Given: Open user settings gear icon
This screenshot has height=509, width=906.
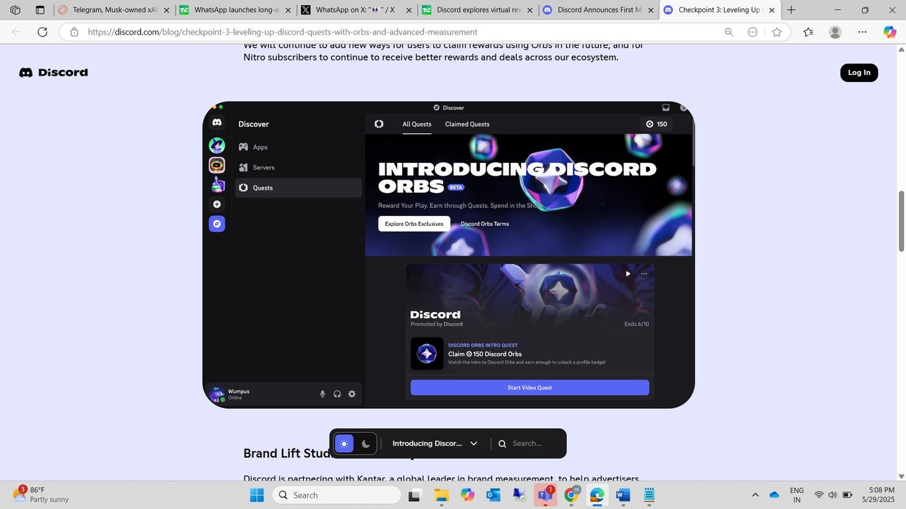Looking at the screenshot, I should pos(352,394).
